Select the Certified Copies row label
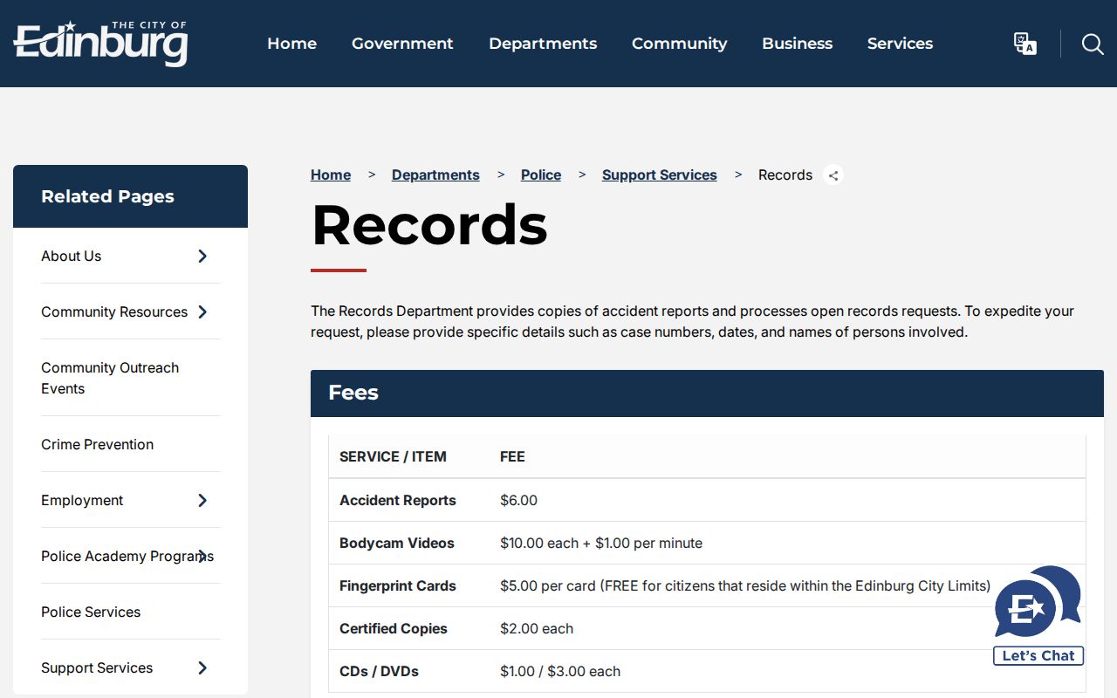The width and height of the screenshot is (1117, 698). [394, 628]
